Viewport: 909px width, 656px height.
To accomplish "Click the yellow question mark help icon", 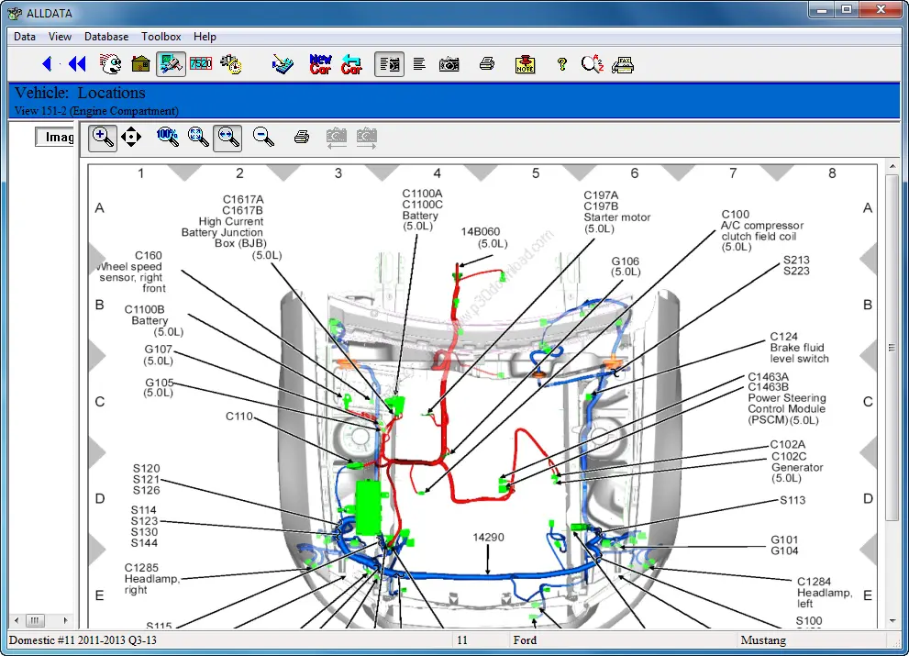I will click(562, 64).
